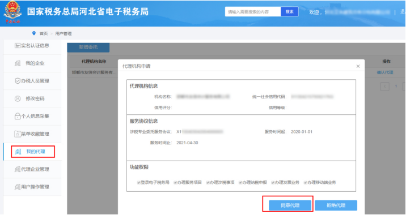406x215 pixels.
Task: Toggle 办理移动端业务 permission checkbox
Action: (306, 182)
